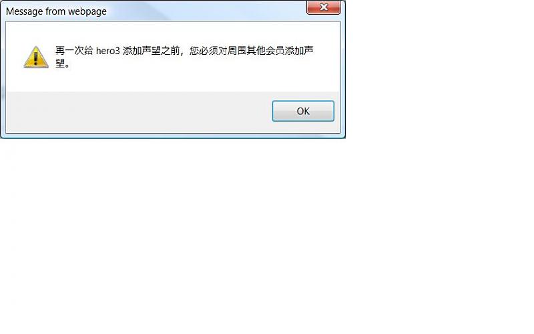
Task: Click the empty title bar area beside the title
Action: [204, 11]
